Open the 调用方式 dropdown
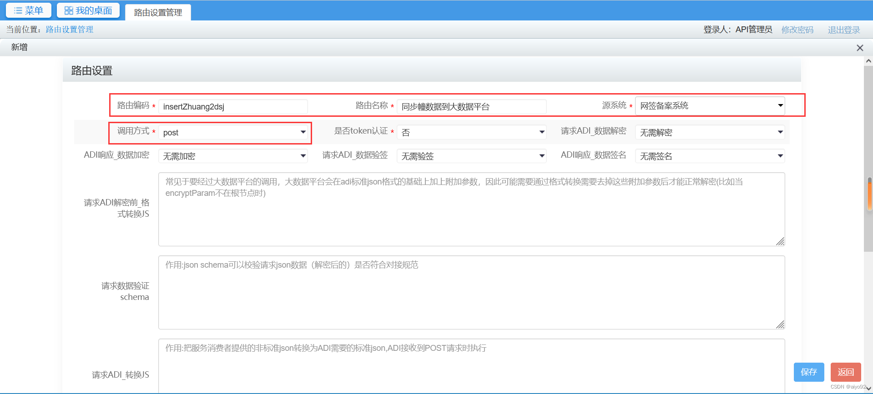The width and height of the screenshot is (873, 394). pos(233,132)
